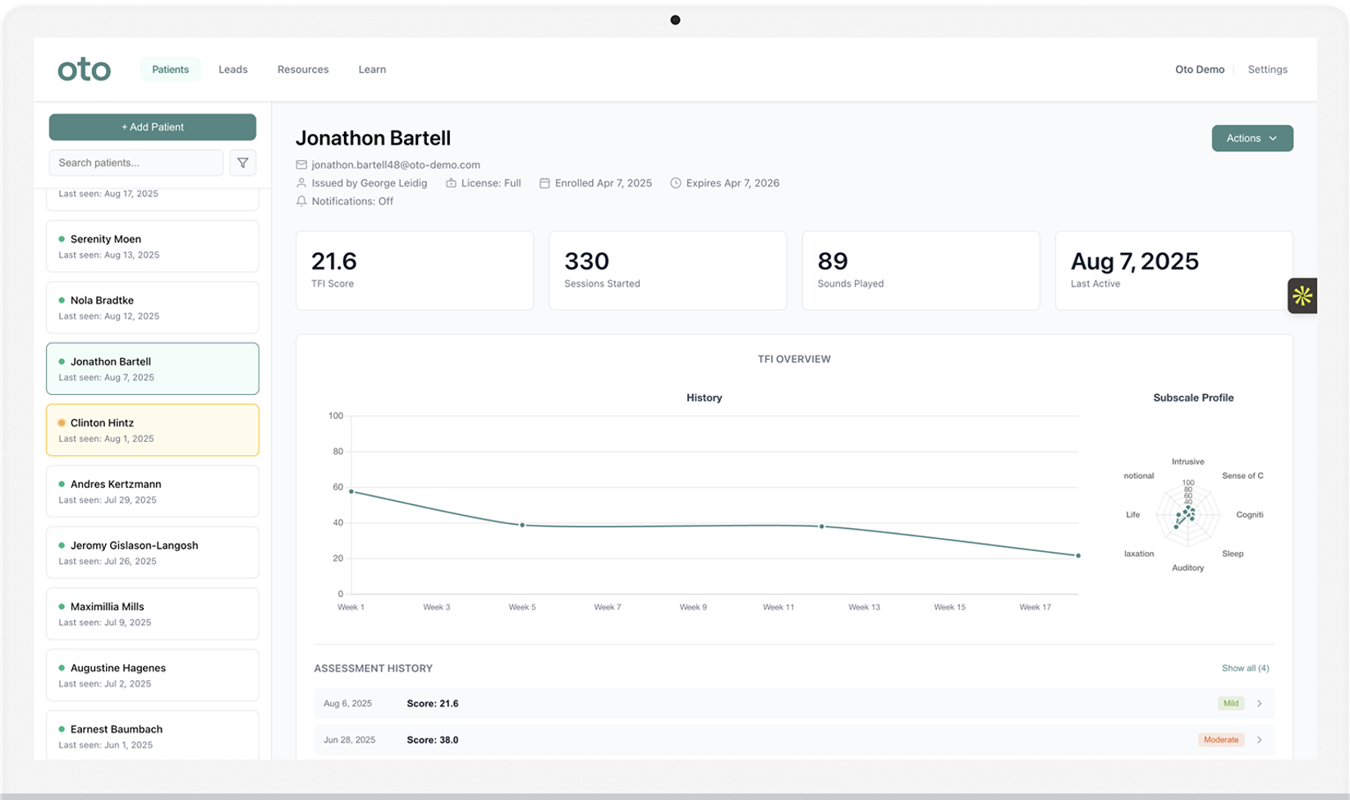
Task: Open the Leads tab
Action: tap(233, 70)
